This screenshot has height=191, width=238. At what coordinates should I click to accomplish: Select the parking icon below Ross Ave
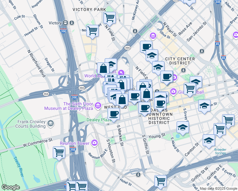[x=201, y=51]
